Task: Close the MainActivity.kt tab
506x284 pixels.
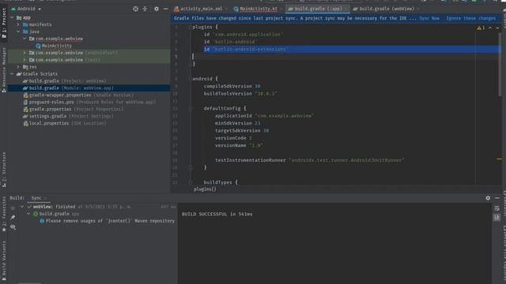Action: [x=281, y=9]
